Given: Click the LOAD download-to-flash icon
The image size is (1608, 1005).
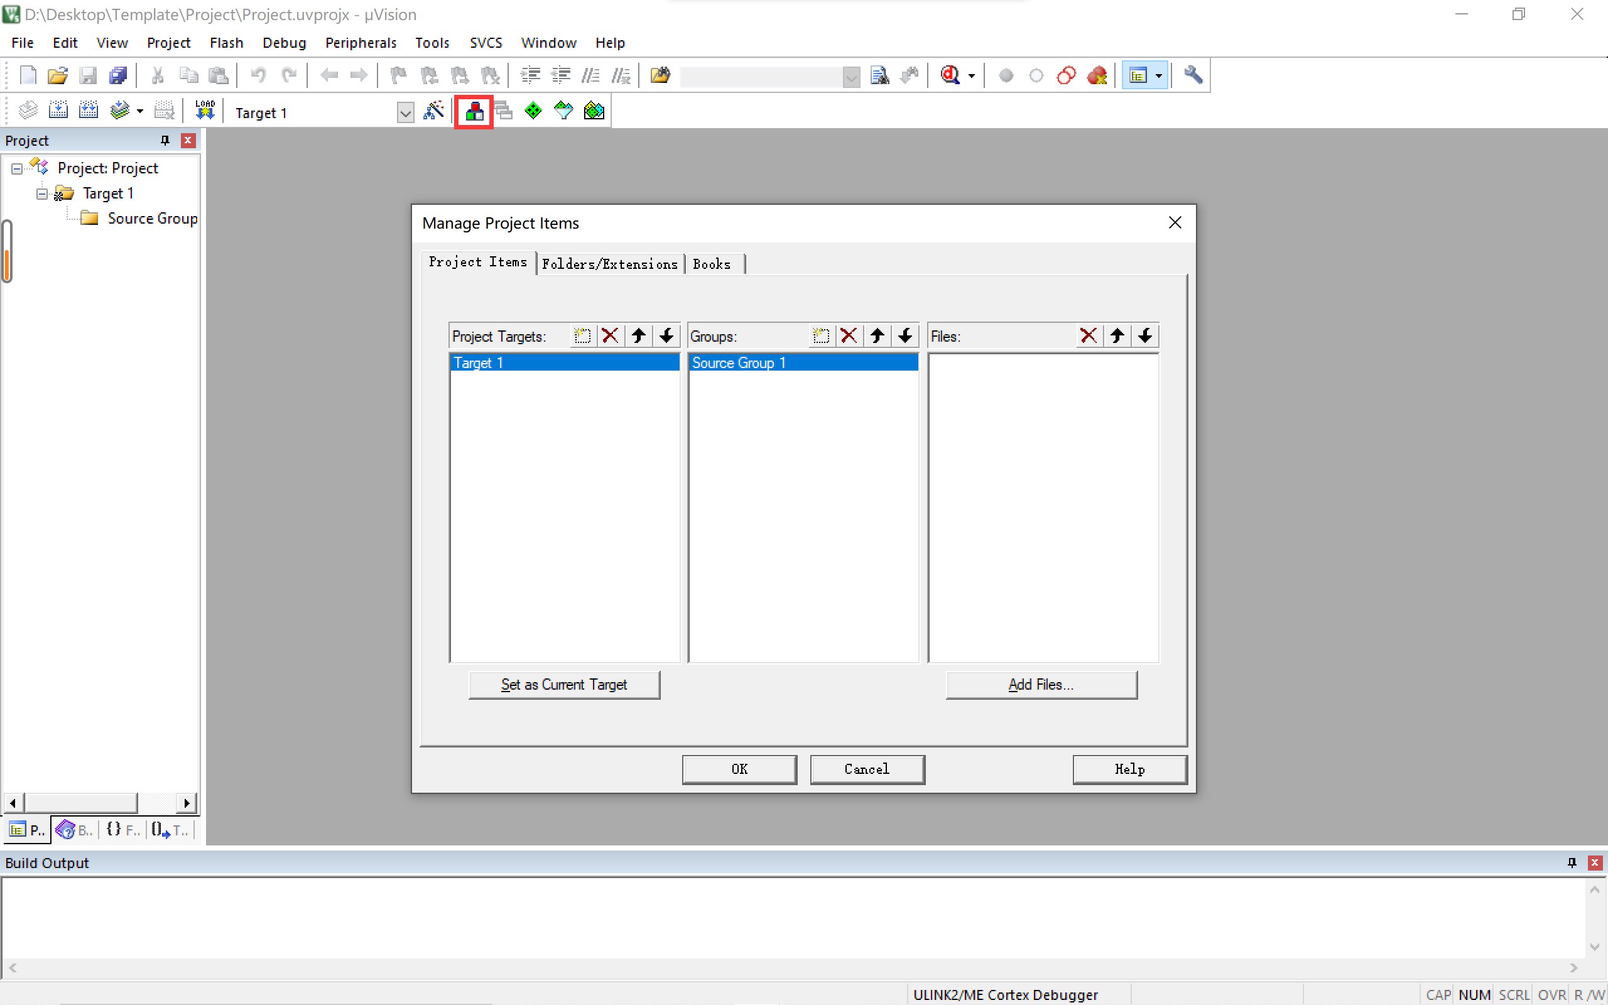Looking at the screenshot, I should click(205, 111).
